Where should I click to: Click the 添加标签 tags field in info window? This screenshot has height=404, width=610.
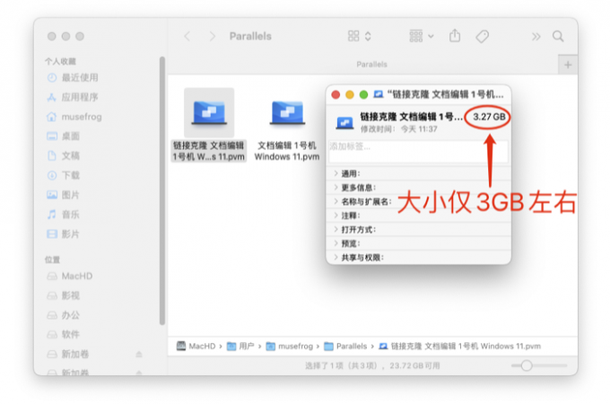(418, 152)
